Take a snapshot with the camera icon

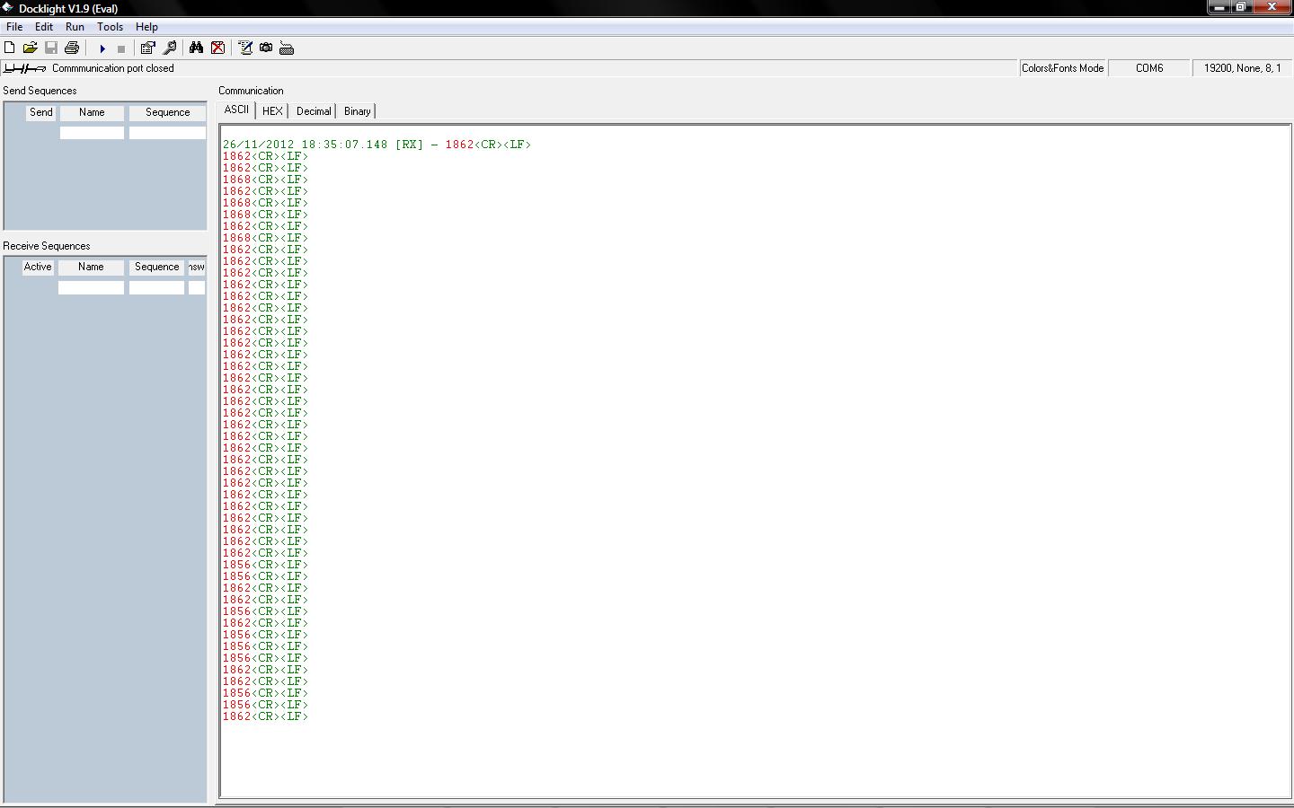pos(266,48)
